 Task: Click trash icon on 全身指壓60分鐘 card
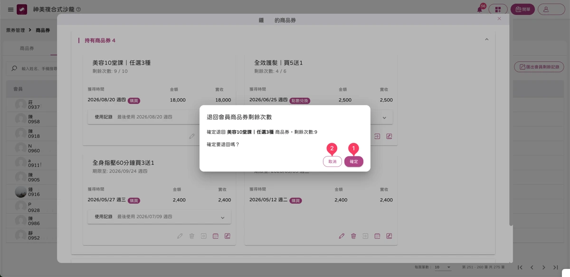[192, 236]
